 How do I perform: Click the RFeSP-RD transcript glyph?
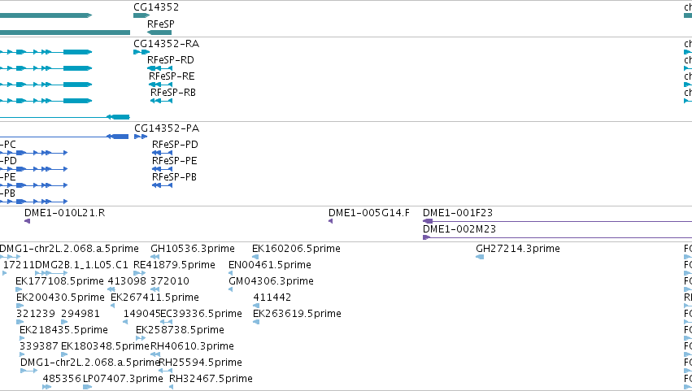[x=159, y=68]
